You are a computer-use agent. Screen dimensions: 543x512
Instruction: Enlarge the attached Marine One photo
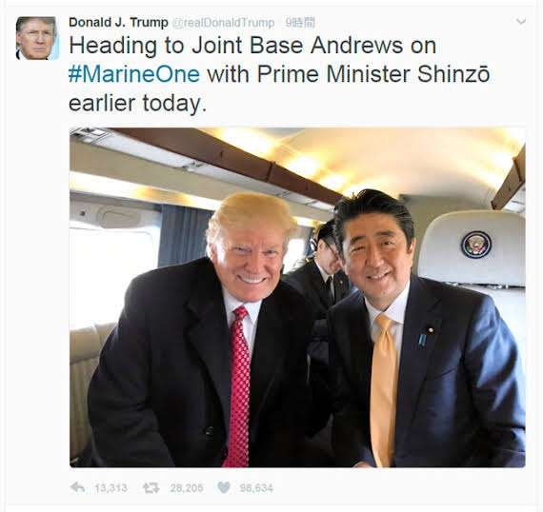pos(297,298)
